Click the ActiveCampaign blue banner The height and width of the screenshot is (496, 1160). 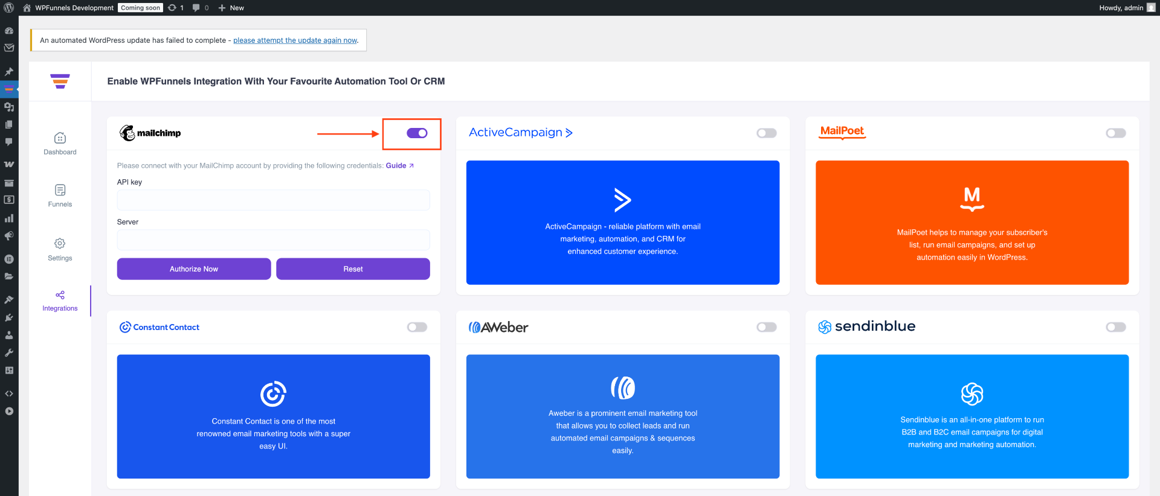(623, 223)
